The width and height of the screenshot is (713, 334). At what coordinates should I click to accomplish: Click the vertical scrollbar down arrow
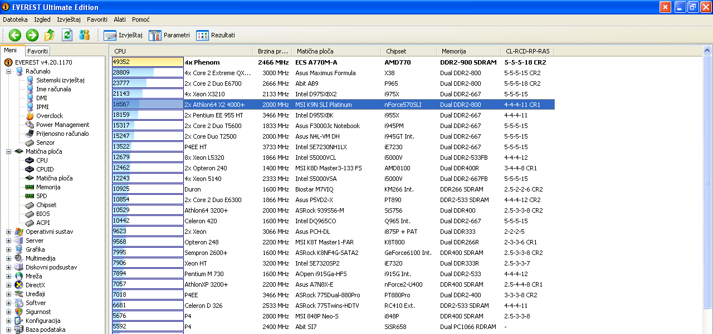point(708,331)
